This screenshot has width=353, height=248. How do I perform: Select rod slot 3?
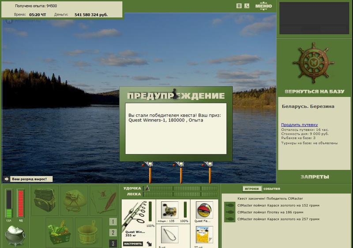(x=113, y=243)
